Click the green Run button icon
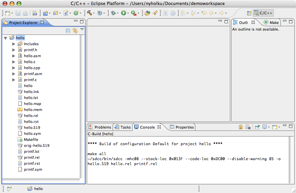Viewport: 296px width, 193px height. click(x=124, y=13)
